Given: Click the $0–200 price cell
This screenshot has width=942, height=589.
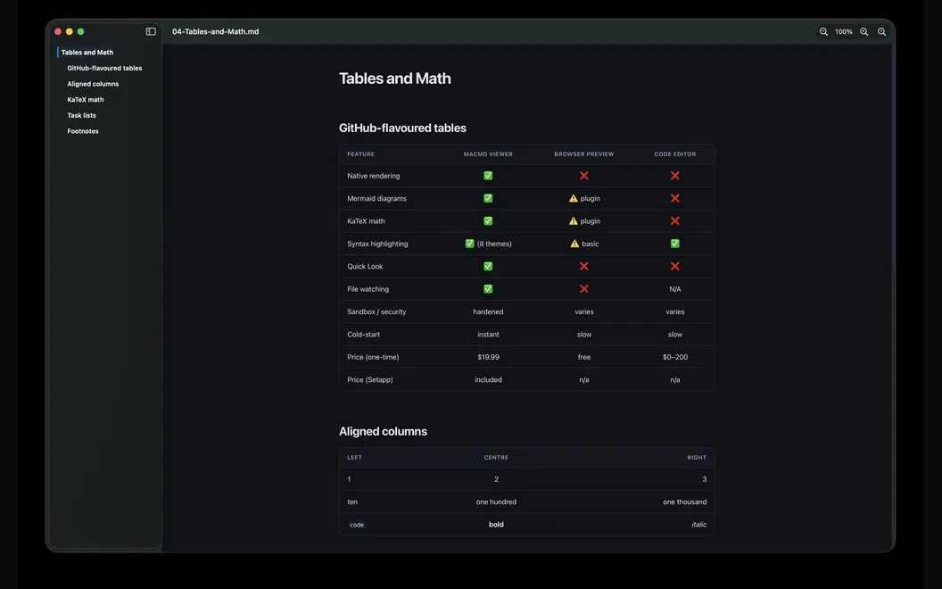Looking at the screenshot, I should [674, 357].
